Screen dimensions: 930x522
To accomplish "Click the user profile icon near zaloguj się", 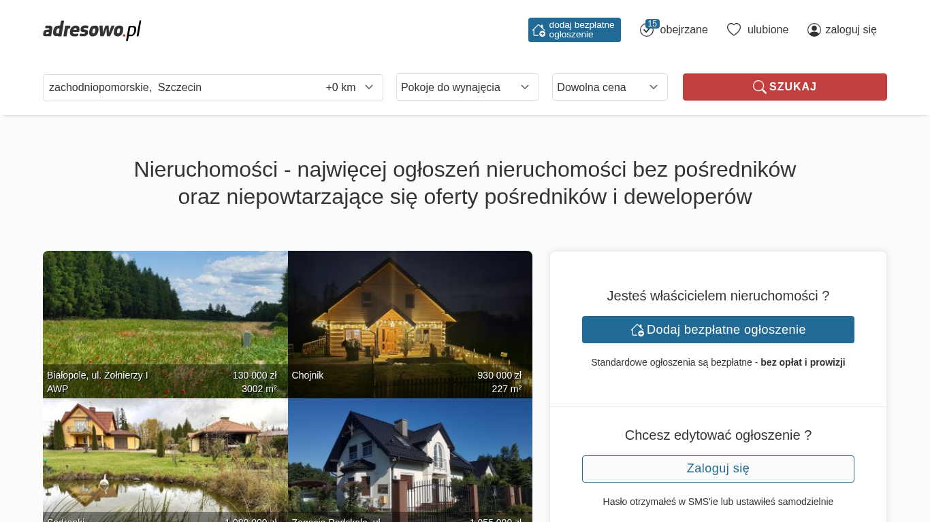I will pyautogui.click(x=814, y=30).
